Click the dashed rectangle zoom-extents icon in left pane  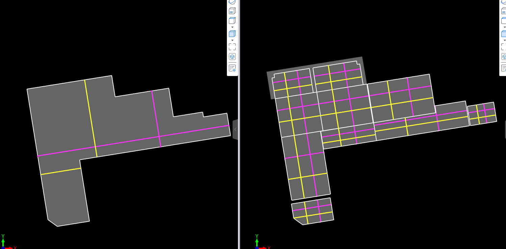point(232,47)
